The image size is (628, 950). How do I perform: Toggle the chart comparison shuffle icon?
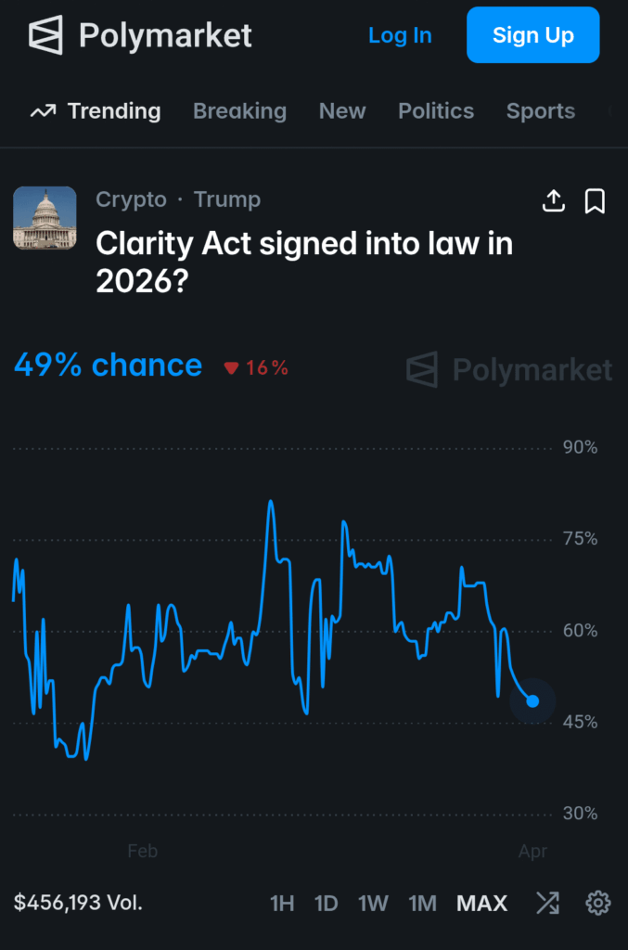pos(547,902)
